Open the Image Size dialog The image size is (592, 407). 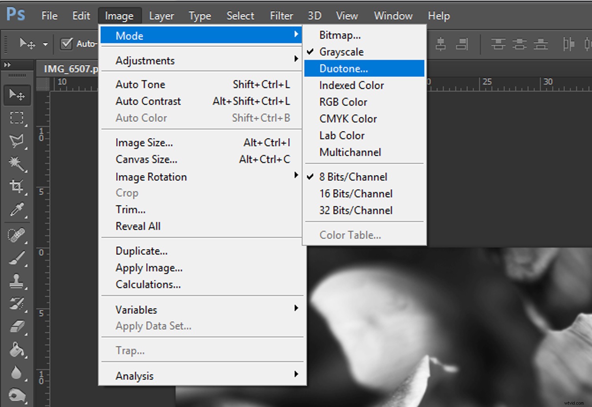(x=144, y=142)
